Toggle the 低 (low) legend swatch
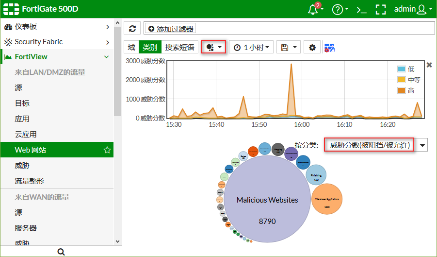Image resolution: width=437 pixels, height=257 pixels. pos(402,69)
